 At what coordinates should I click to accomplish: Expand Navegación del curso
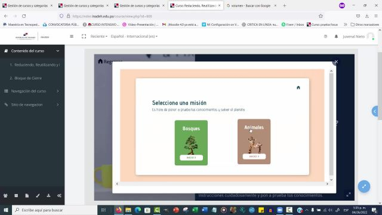point(32,91)
